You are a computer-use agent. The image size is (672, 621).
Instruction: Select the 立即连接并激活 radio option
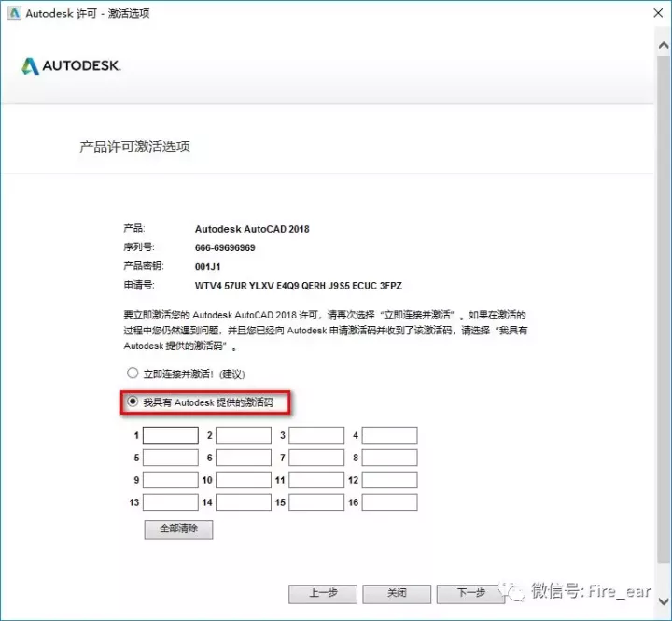pos(133,374)
